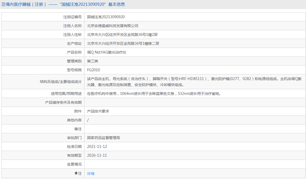Select expiry date 2026-11-11
306x179 pixels.
click(97, 155)
